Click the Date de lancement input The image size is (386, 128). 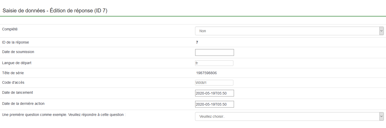coord(214,93)
